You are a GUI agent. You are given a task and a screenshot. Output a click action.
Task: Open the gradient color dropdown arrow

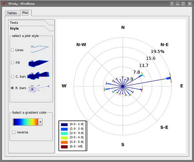(x=40, y=122)
